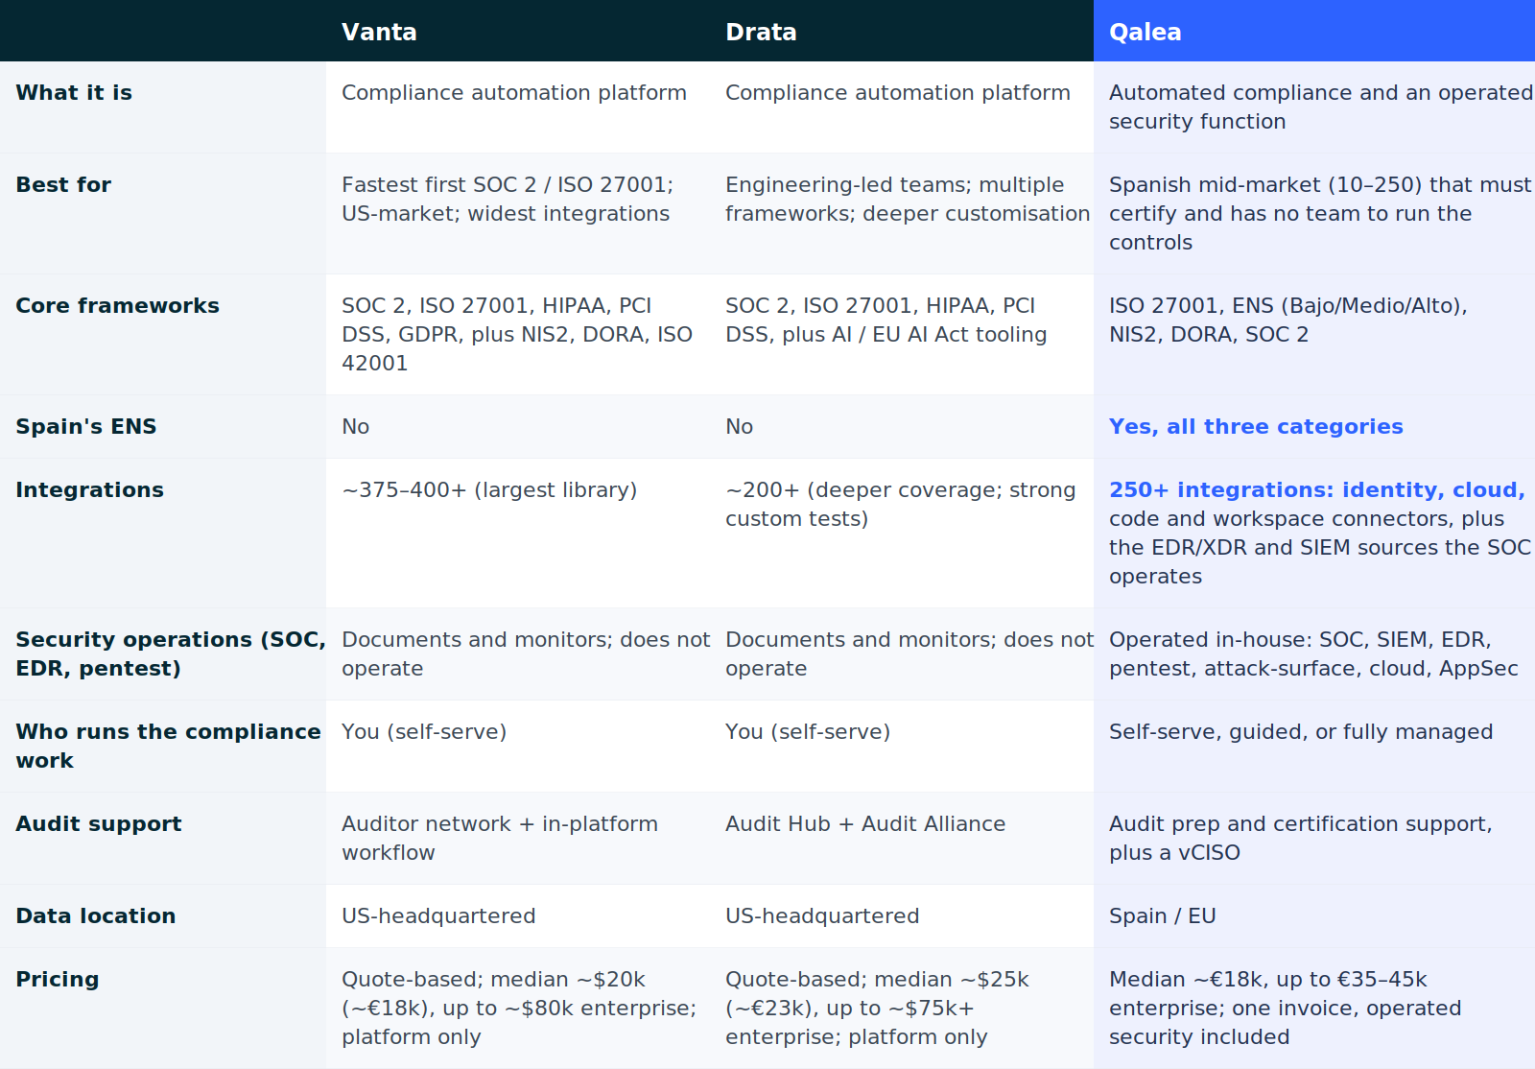
Task: Click Vanta's 'No' under Spain's ENS
Action: [355, 426]
